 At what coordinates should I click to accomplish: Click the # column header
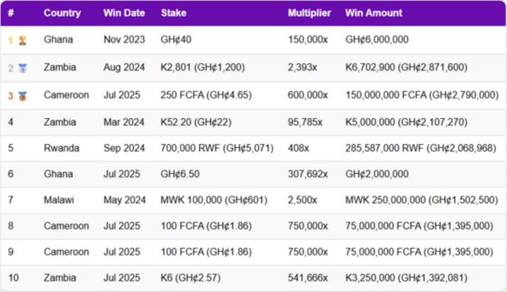click(x=11, y=13)
